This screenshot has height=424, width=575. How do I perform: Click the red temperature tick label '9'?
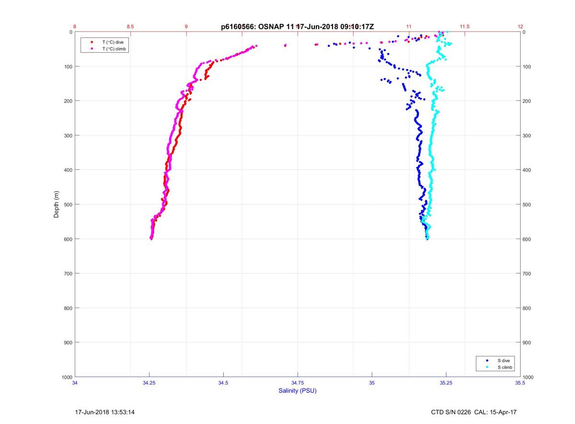[x=186, y=27]
